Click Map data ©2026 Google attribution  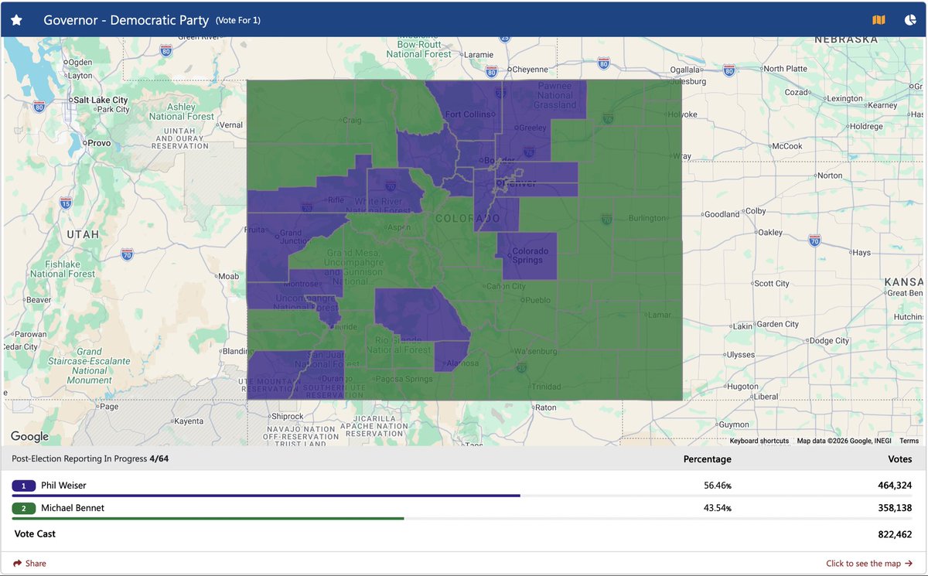tap(844, 441)
